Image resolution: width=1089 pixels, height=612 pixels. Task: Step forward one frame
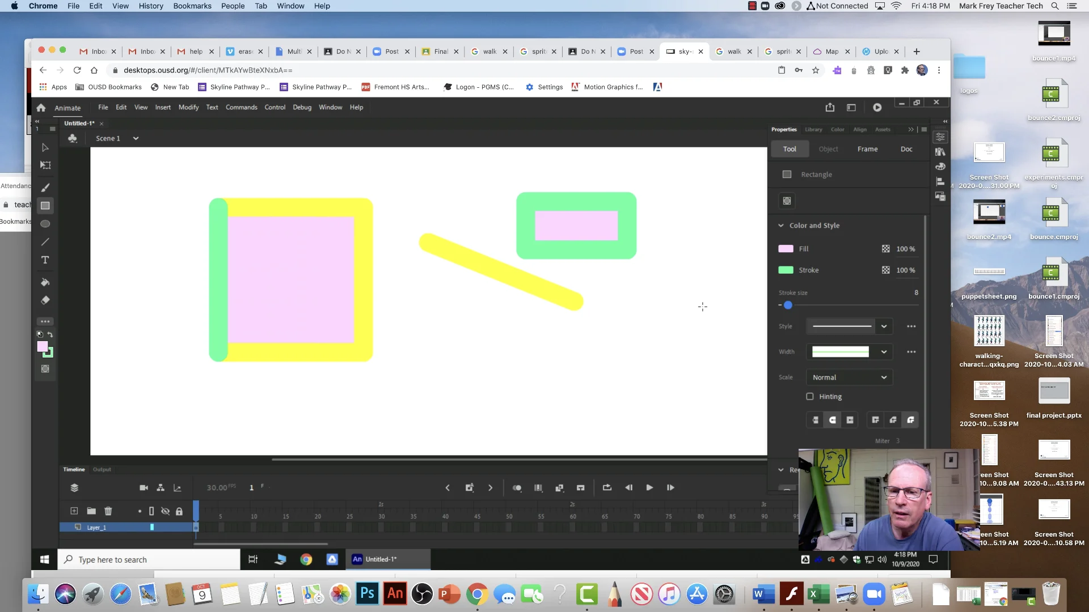pos(670,488)
